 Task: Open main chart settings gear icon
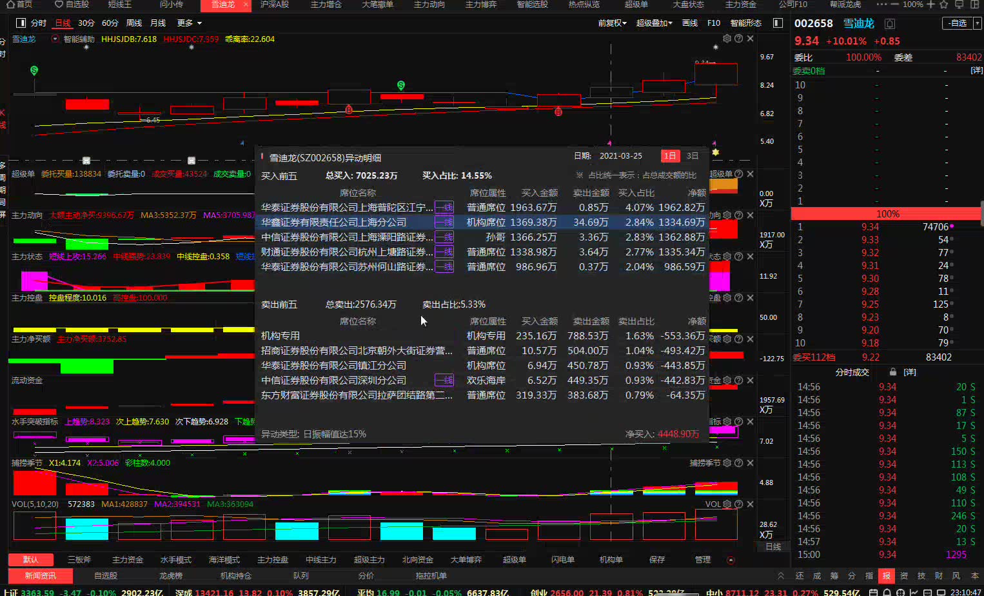click(727, 39)
